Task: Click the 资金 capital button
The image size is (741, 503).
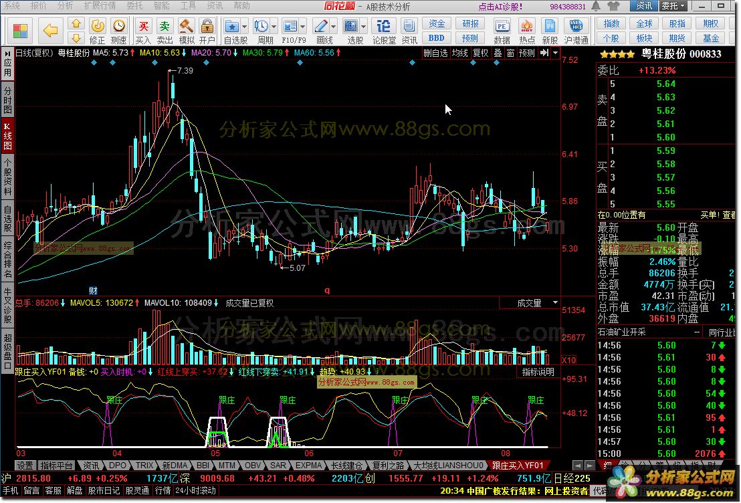Action: [436, 23]
